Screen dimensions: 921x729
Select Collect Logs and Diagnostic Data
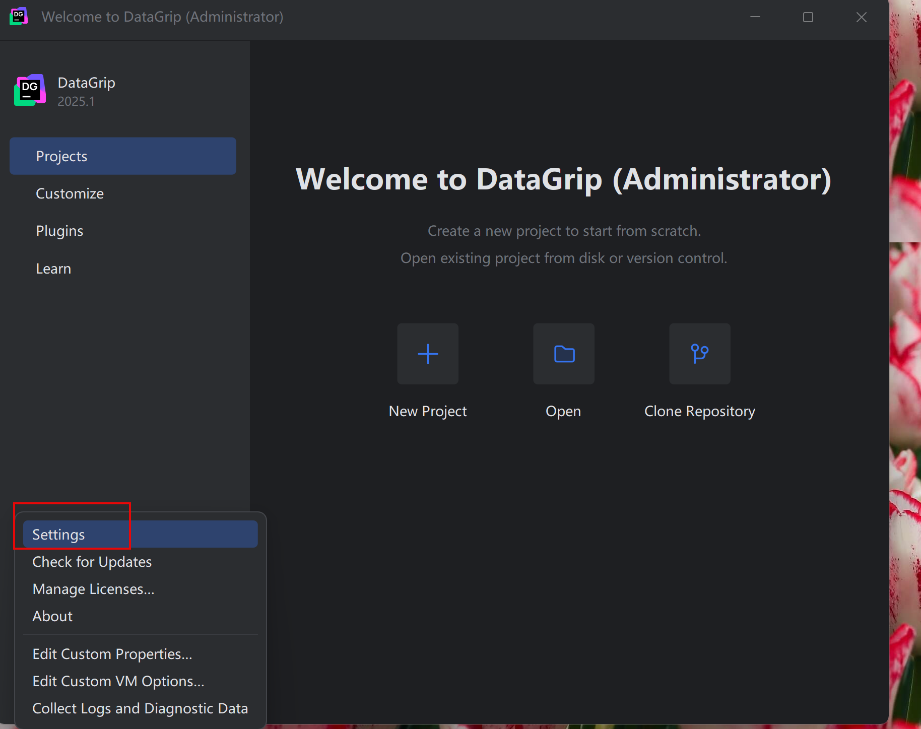tap(140, 708)
